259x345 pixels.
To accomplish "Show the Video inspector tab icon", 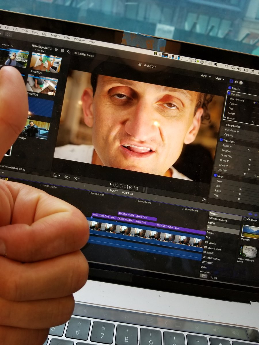I will (231, 81).
